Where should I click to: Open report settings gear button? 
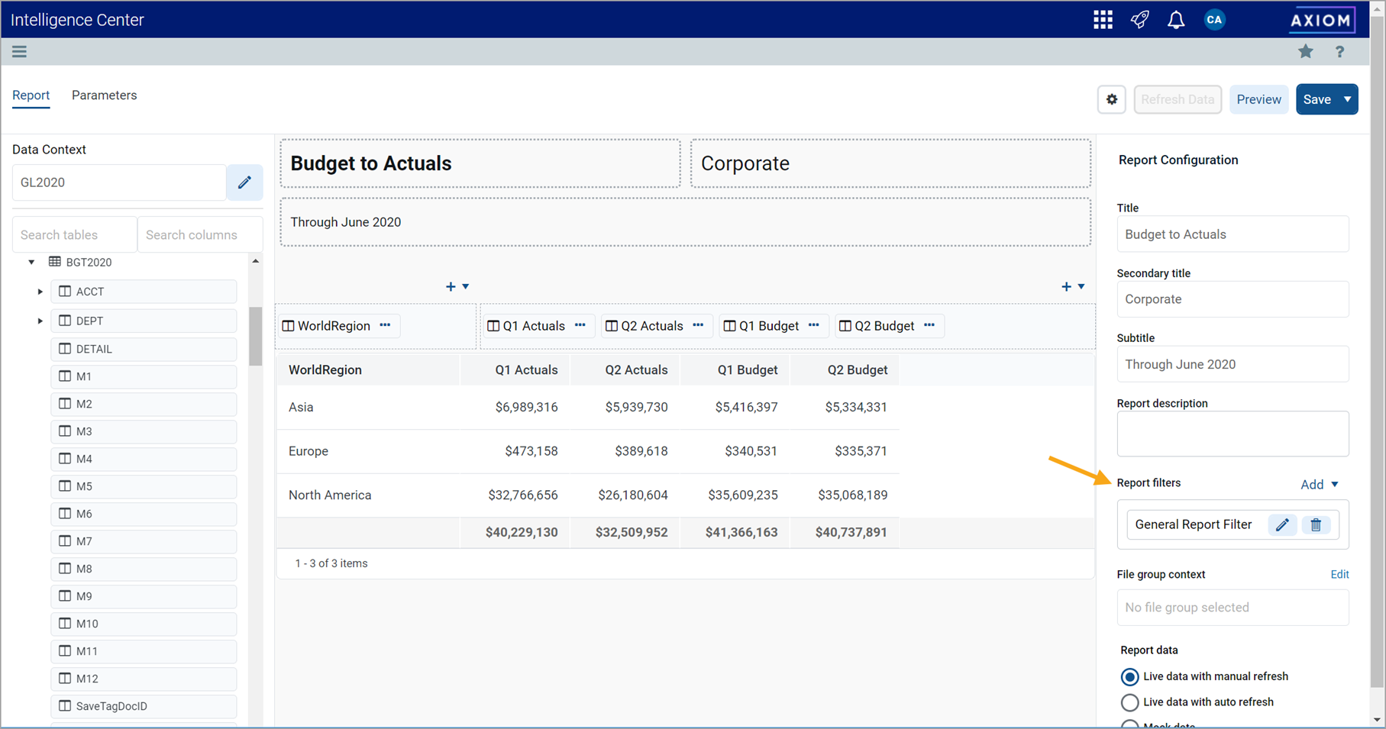pos(1112,99)
